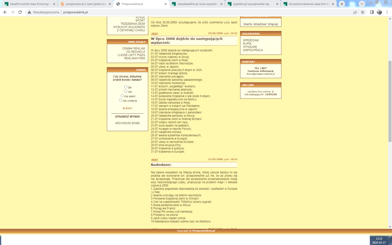
Task: Choose the 'nie umiecie' poll answer
Action: (x=121, y=100)
